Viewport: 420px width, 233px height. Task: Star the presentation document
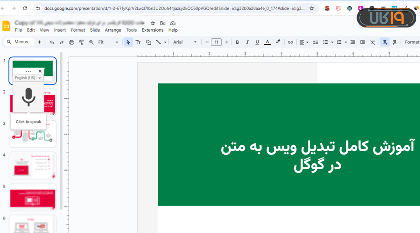pos(153,23)
